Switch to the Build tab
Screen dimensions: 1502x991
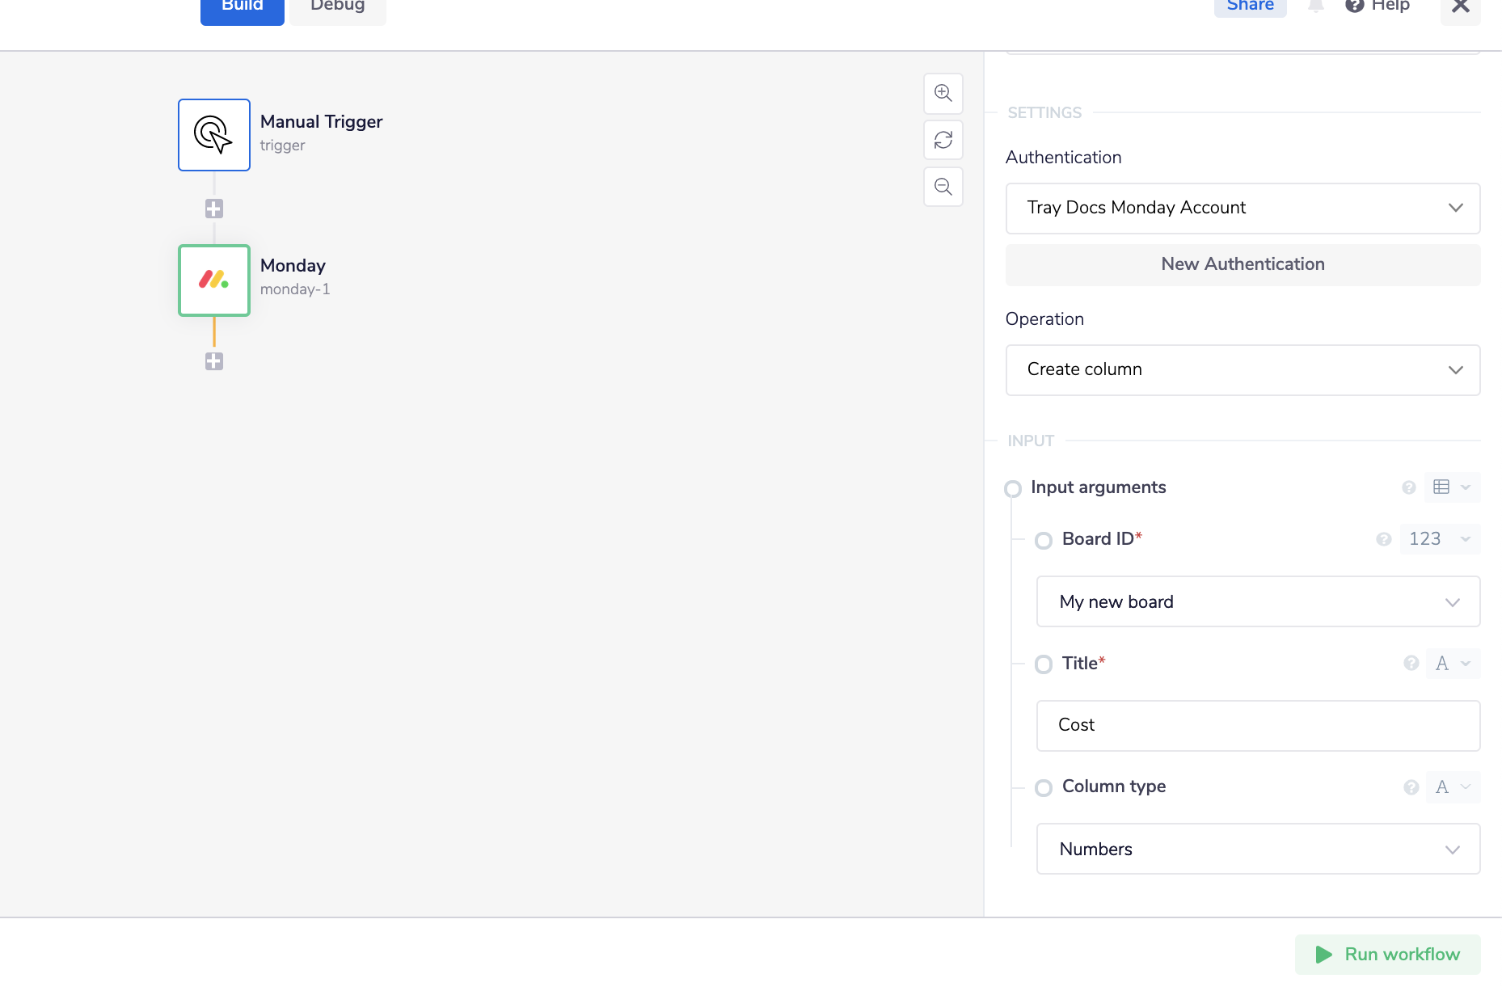coord(242,8)
